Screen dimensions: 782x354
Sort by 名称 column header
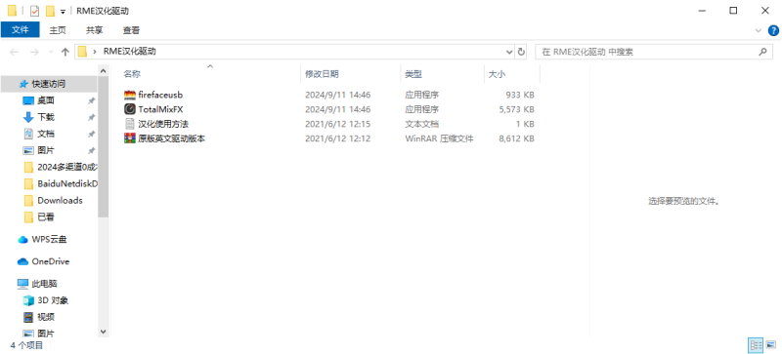click(132, 74)
